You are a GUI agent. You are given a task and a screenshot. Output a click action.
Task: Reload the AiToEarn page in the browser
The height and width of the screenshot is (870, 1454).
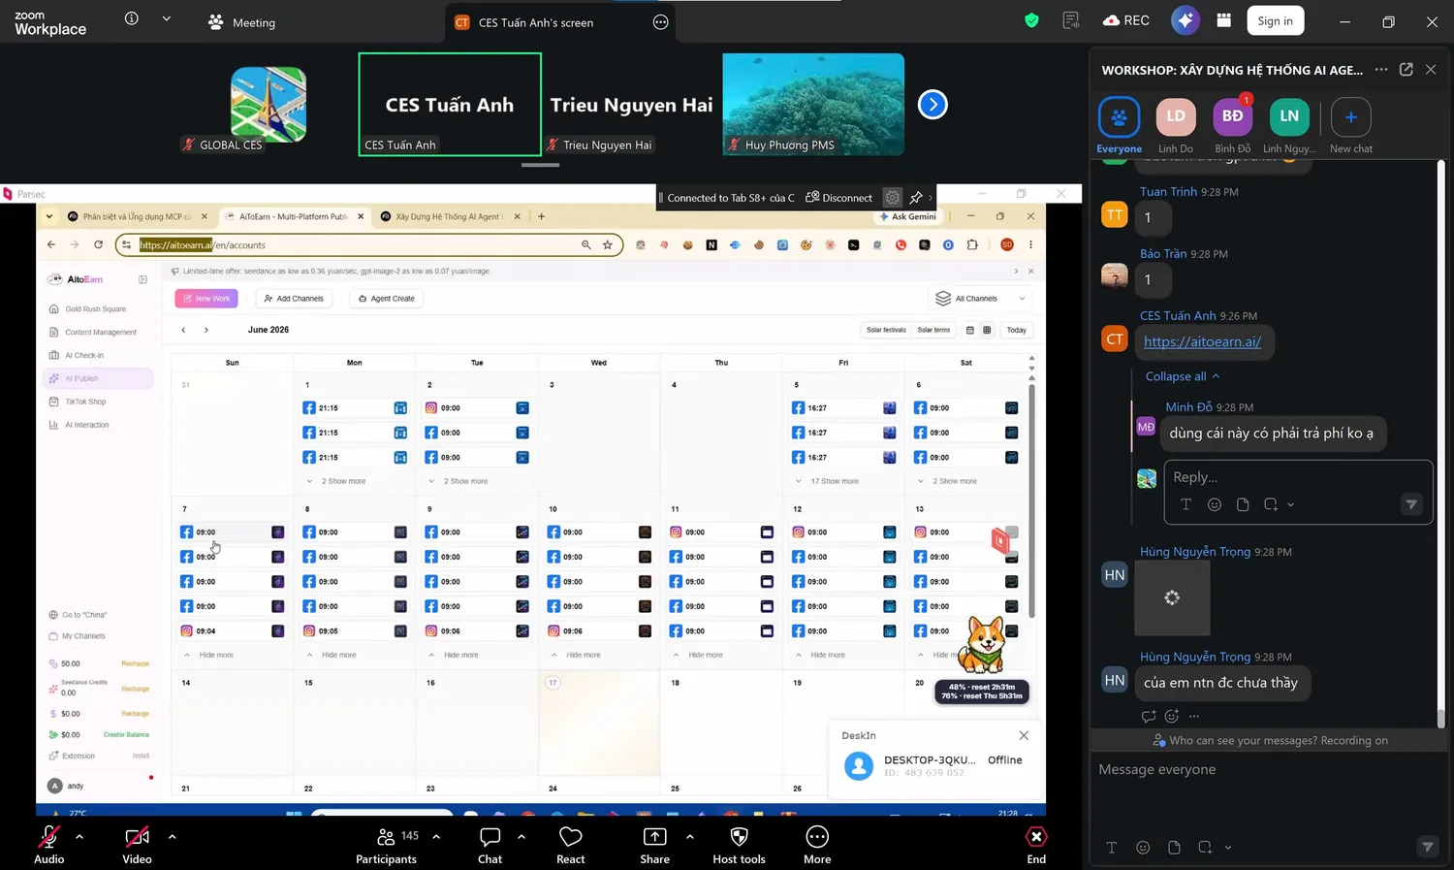98,244
